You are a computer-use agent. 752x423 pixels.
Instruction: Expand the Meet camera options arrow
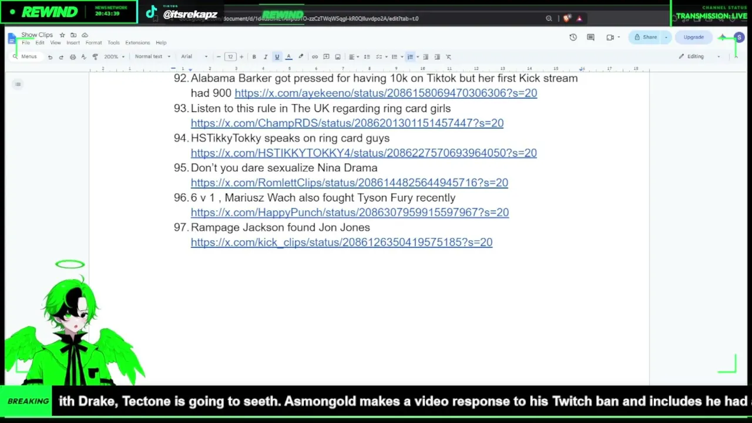pyautogui.click(x=618, y=37)
